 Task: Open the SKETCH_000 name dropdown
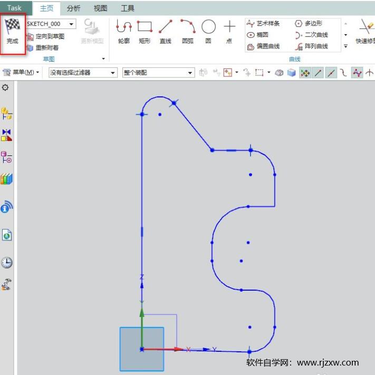tap(71, 24)
